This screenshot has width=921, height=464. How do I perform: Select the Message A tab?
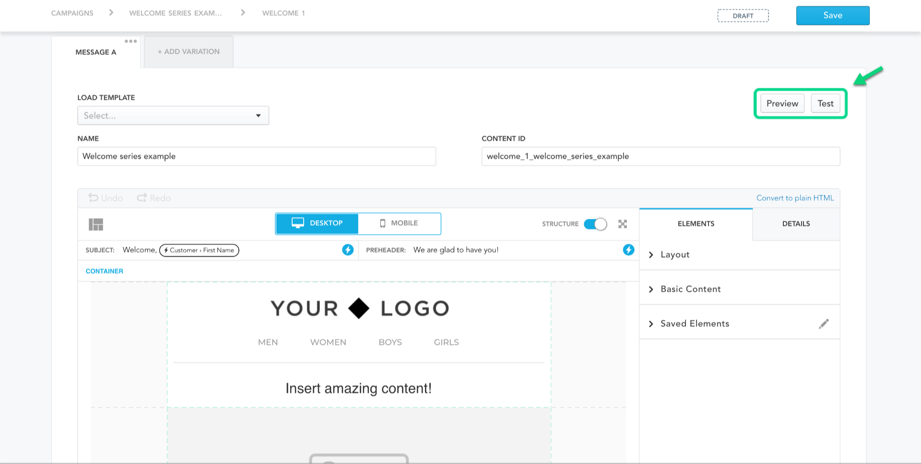click(x=96, y=52)
